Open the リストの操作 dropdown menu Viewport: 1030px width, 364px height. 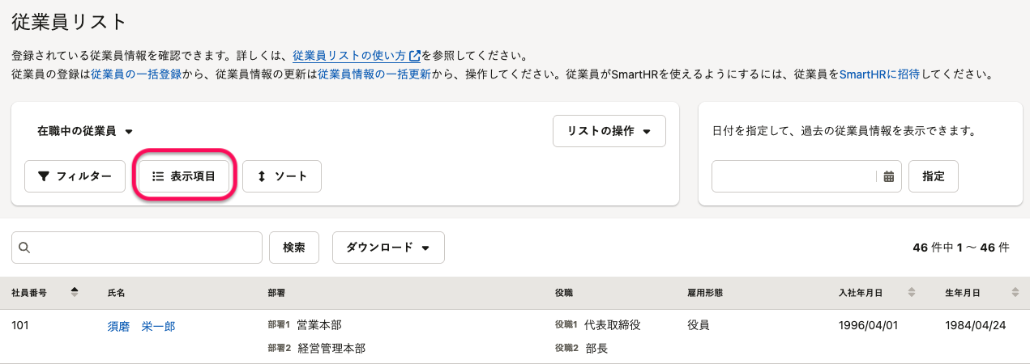tap(609, 131)
